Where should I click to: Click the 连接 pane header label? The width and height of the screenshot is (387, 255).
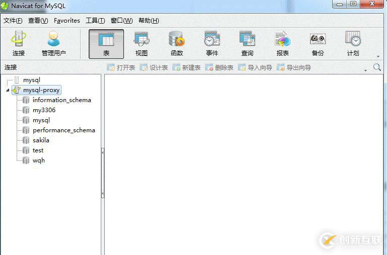click(11, 67)
